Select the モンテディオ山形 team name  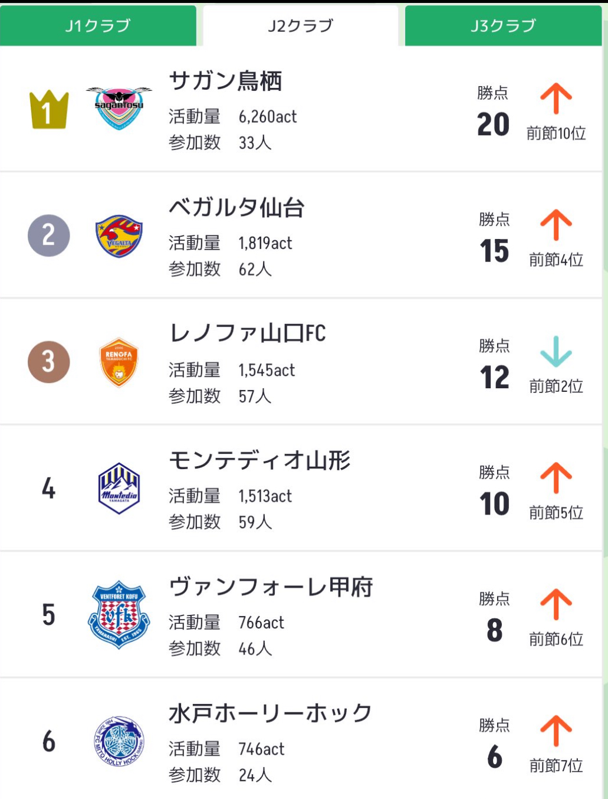[x=259, y=460]
